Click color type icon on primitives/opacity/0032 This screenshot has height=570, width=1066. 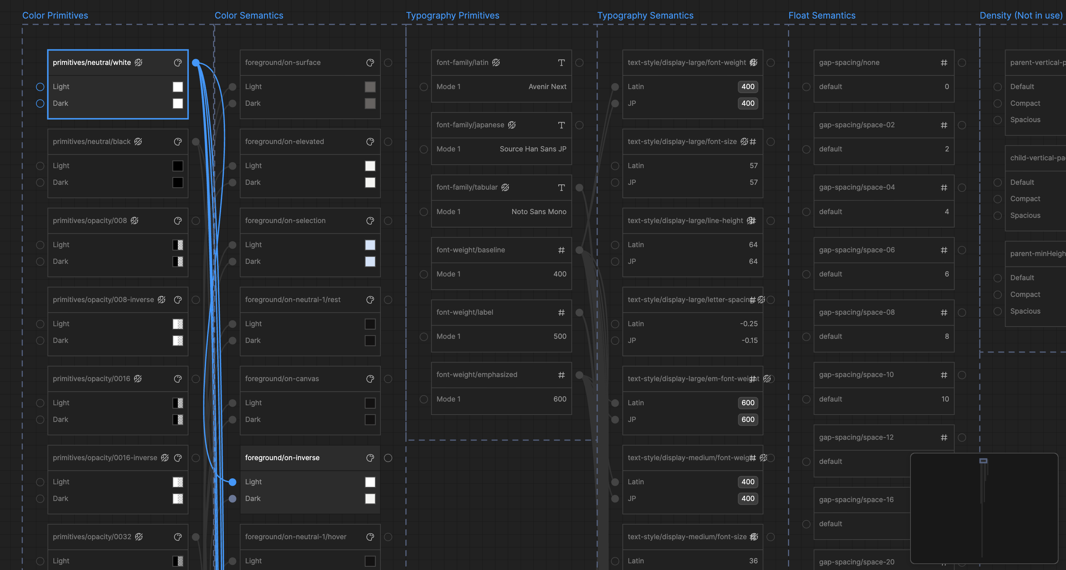[x=178, y=537]
